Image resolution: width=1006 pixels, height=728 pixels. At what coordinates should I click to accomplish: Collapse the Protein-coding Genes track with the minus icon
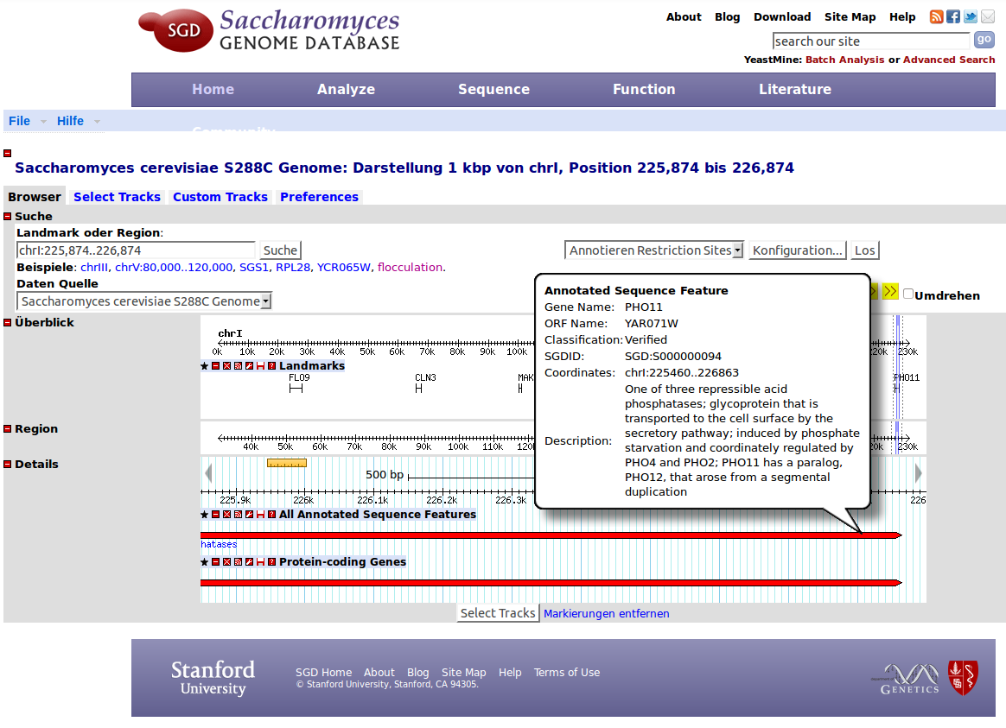[x=215, y=562]
